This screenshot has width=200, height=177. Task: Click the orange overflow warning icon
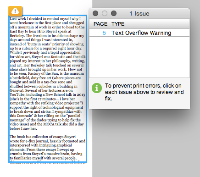coord(15,11)
